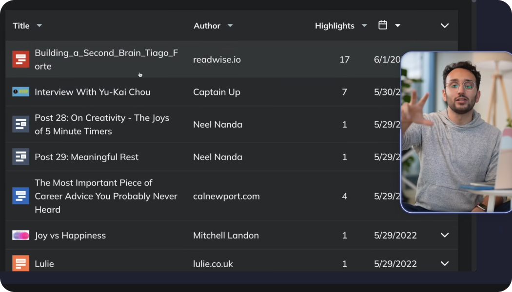Click the Mitchell Landon author name

[x=226, y=235]
